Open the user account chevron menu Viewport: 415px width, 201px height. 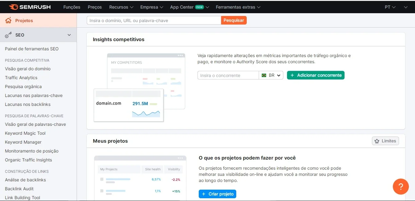click(406, 7)
